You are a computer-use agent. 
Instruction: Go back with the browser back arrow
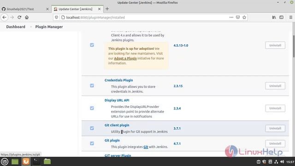(4, 18)
